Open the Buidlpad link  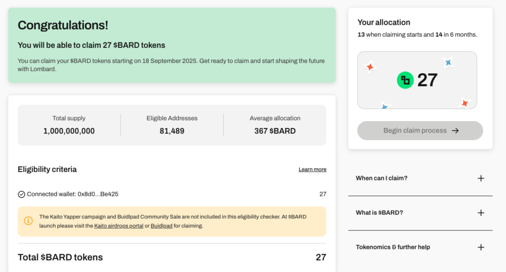point(162,226)
